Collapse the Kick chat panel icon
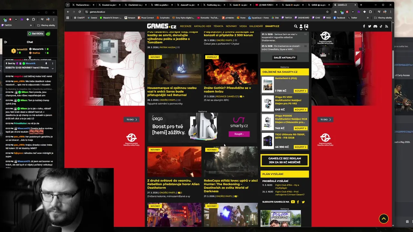The width and height of the screenshot is (413, 232). tap(5, 42)
